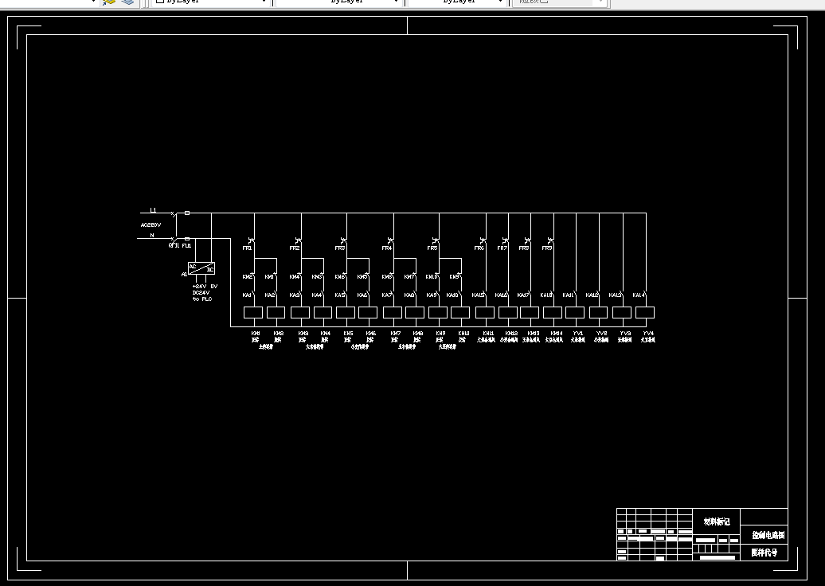Select the KA2 contact label
Screen dimensions: 825x586
269,295
